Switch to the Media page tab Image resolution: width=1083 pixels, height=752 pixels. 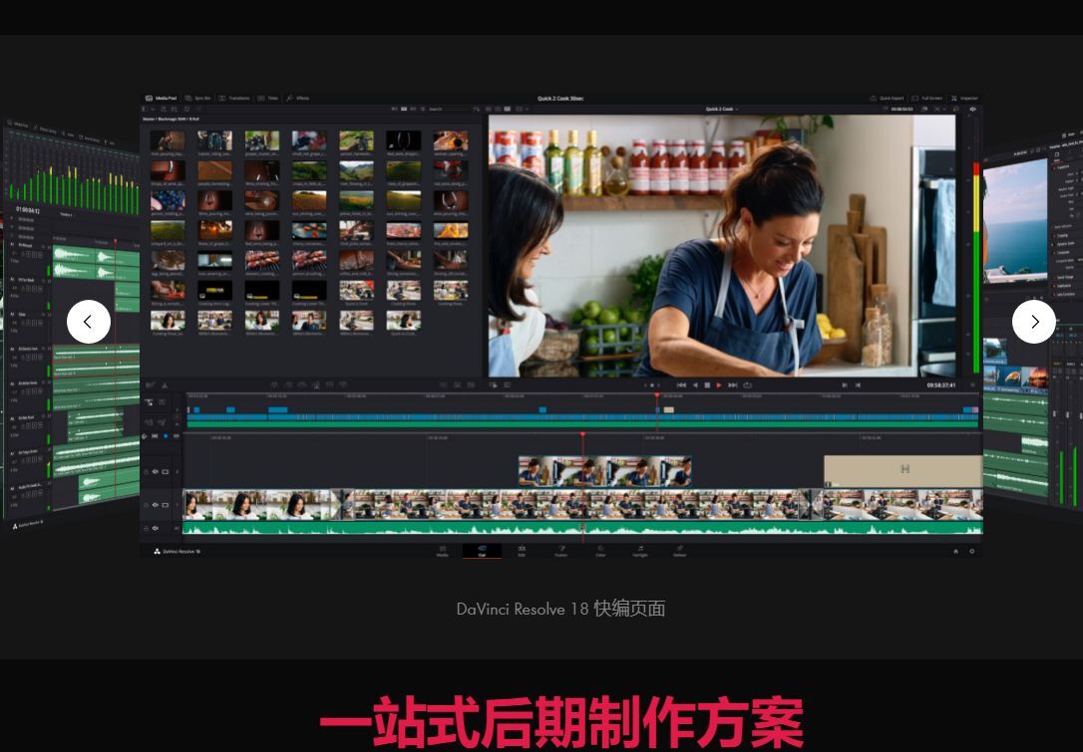pos(442,551)
